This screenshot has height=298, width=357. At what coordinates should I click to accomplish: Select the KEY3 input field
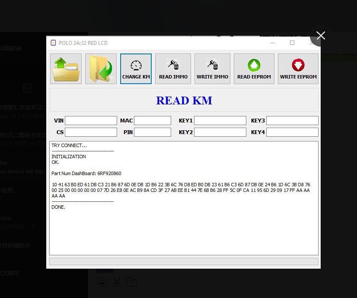tap(292, 121)
